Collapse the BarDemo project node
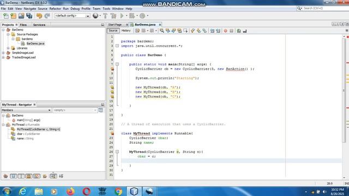 click(x=3, y=30)
